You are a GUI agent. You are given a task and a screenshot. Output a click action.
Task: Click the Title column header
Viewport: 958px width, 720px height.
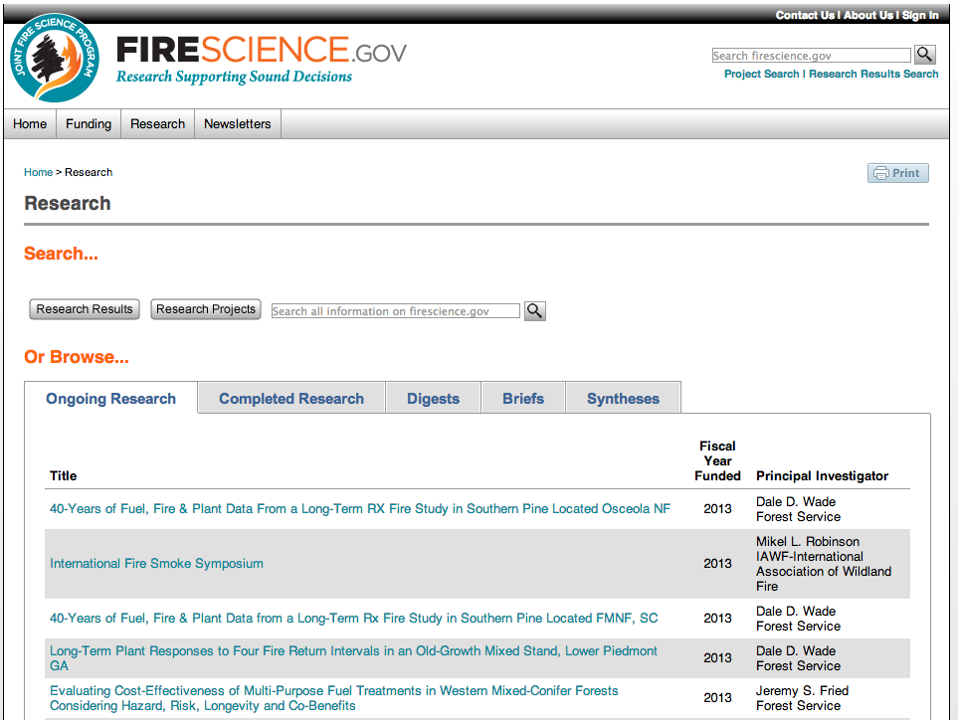tap(64, 475)
